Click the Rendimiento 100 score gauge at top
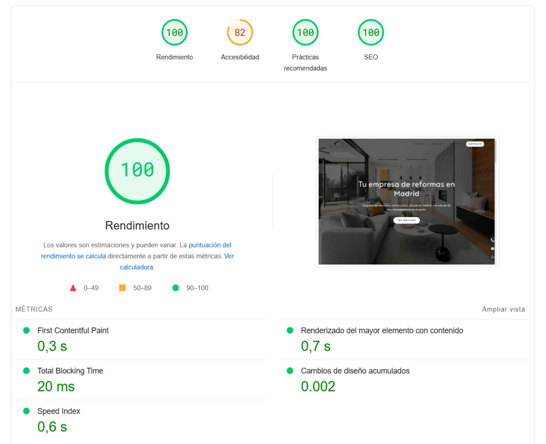 [x=174, y=33]
